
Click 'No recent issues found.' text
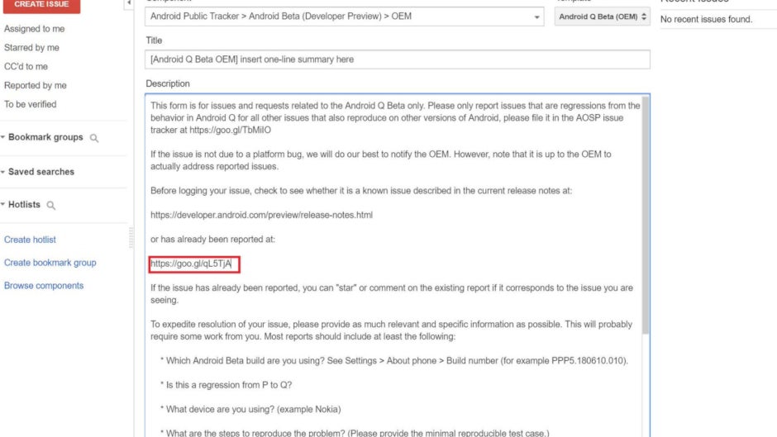(706, 19)
